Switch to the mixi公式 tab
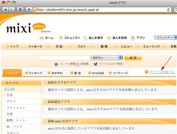This screenshot has height=134, width=177. (x=96, y=73)
